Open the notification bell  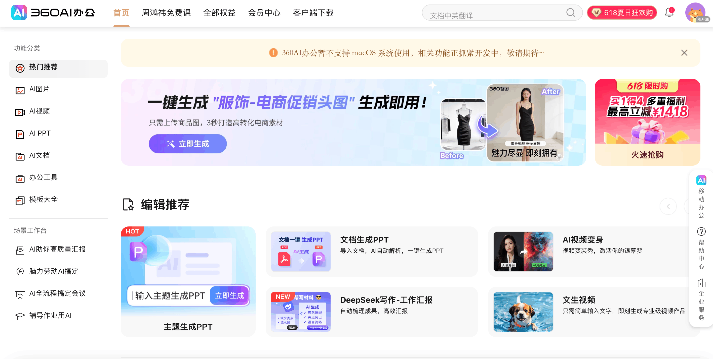pyautogui.click(x=669, y=13)
